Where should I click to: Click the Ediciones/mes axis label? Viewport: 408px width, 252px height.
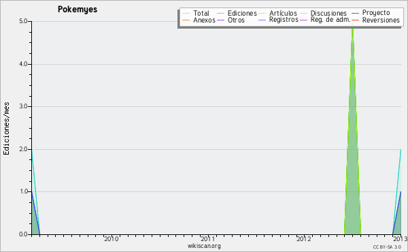coord(6,129)
